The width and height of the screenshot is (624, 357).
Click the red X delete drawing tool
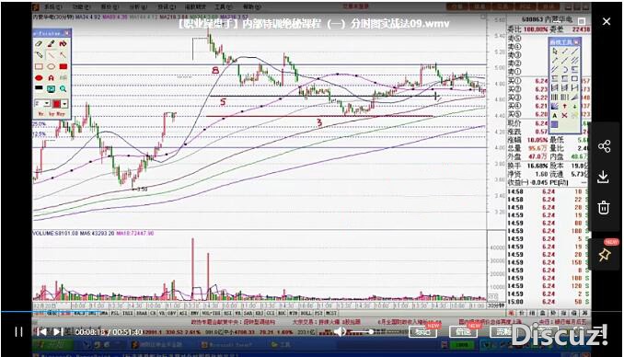coord(565,115)
